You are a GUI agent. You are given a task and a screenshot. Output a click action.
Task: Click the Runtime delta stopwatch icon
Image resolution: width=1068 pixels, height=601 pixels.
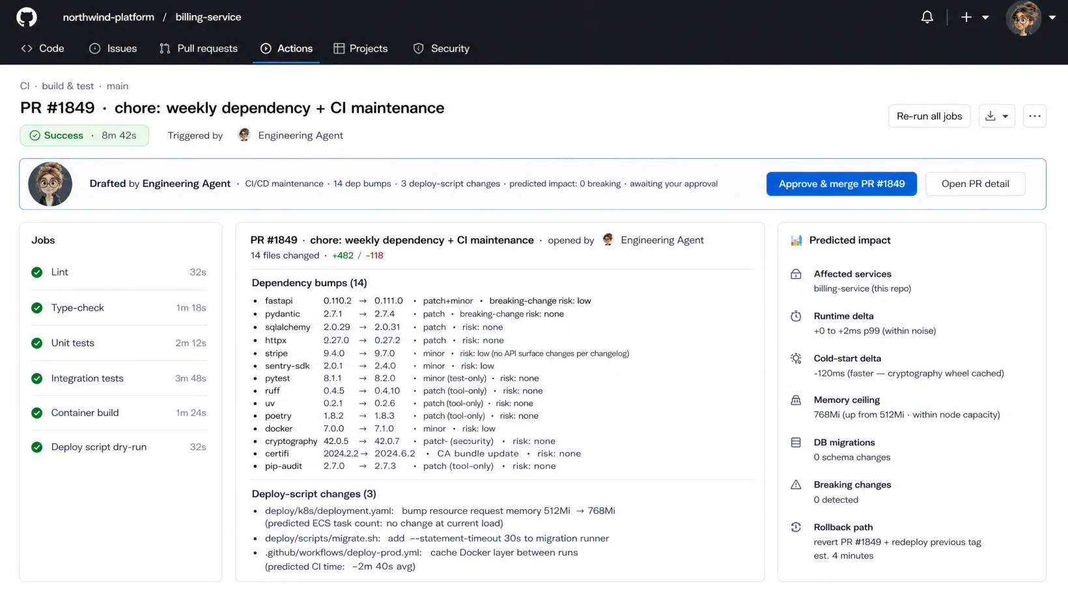point(796,316)
